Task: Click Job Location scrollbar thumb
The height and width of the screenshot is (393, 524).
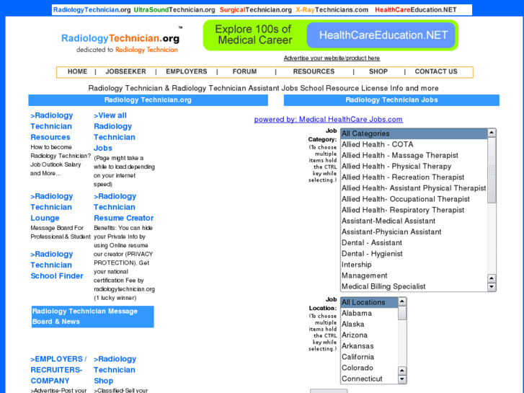Action: [x=402, y=313]
